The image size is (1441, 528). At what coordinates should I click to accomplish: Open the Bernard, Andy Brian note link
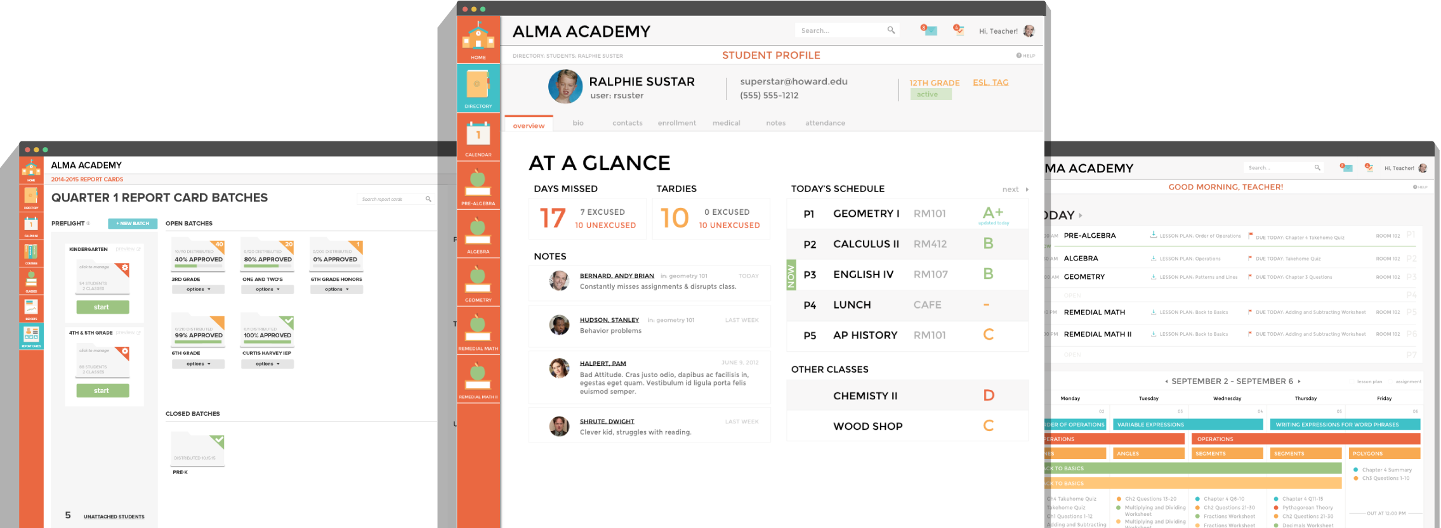tap(616, 276)
